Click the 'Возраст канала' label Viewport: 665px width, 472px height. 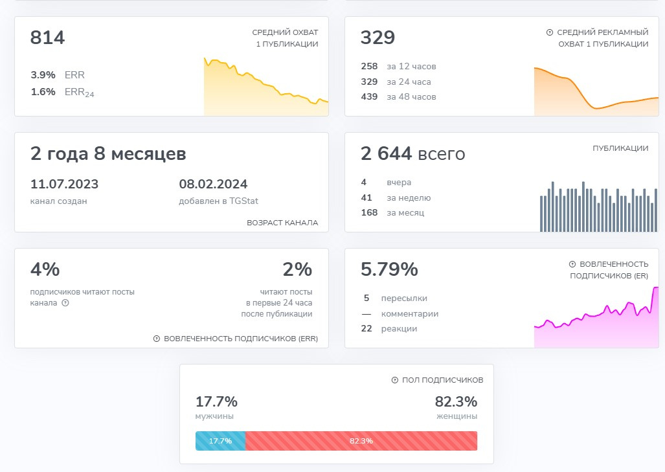[282, 223]
